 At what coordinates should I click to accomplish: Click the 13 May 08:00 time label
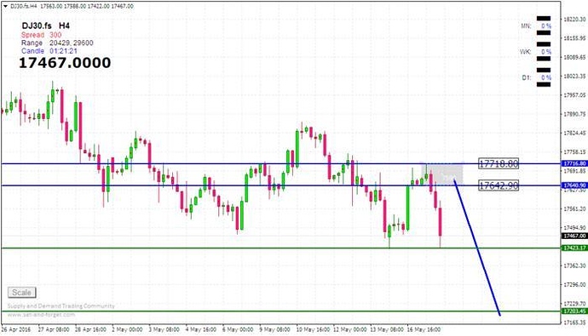click(387, 330)
